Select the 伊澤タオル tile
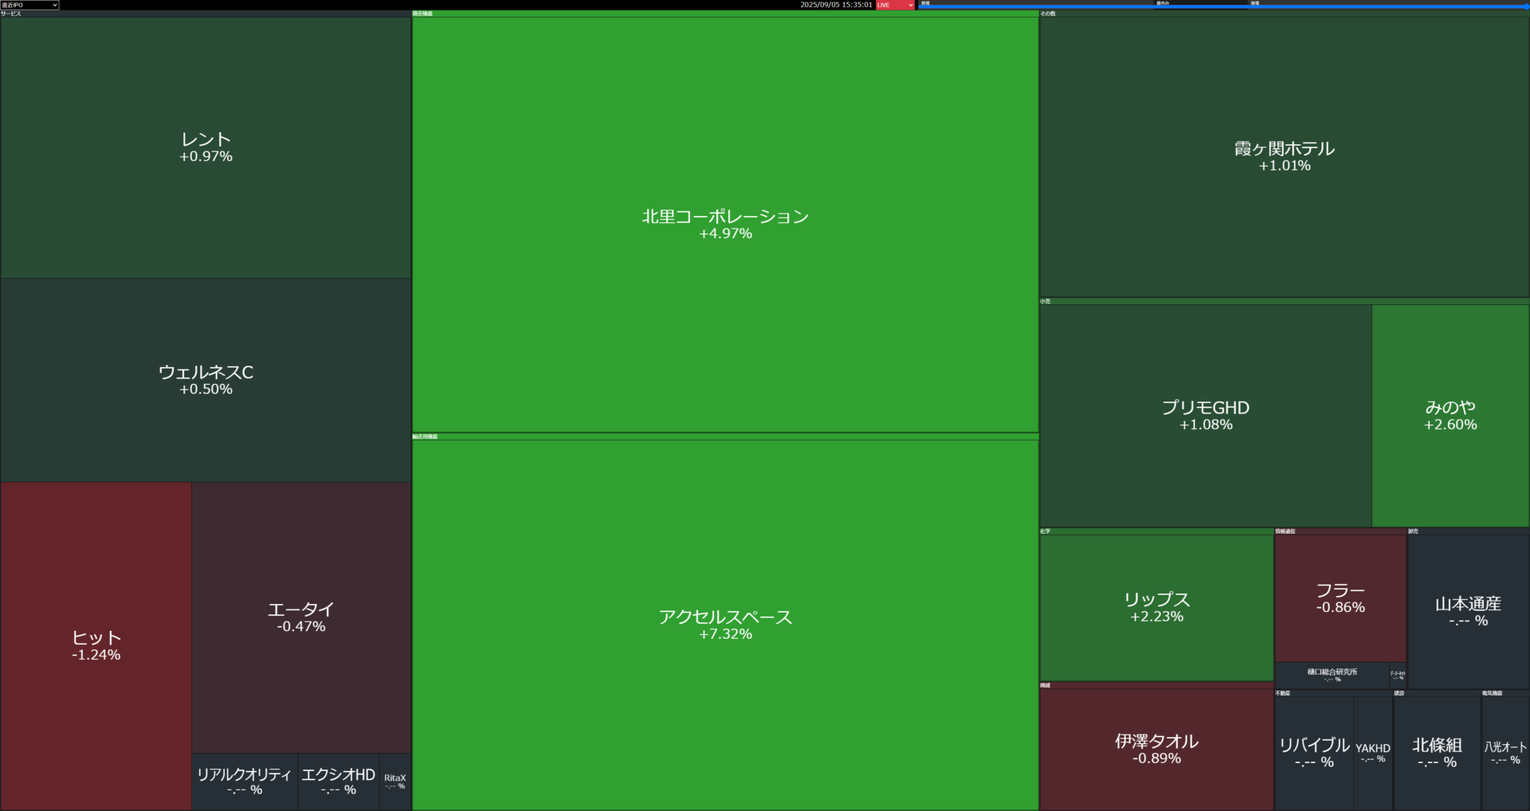The image size is (1530, 811). pyautogui.click(x=1156, y=750)
